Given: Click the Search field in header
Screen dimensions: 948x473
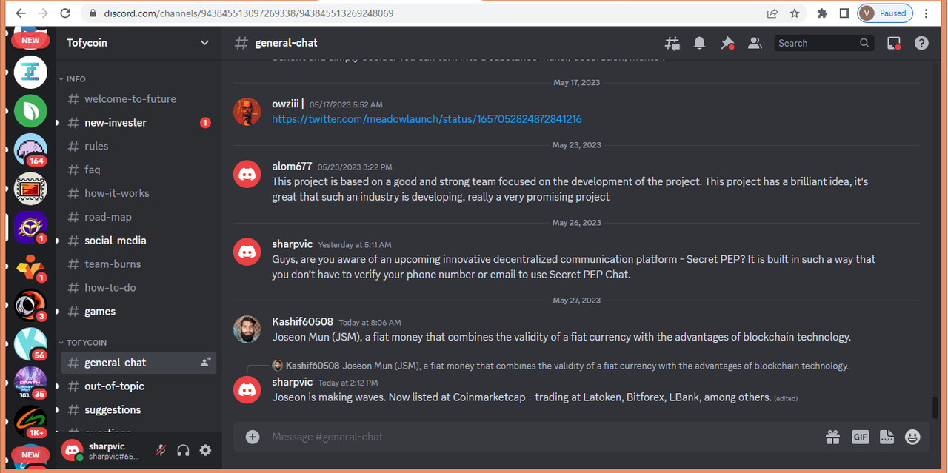Looking at the screenshot, I should 824,43.
